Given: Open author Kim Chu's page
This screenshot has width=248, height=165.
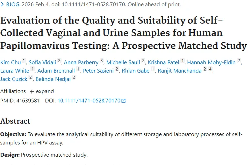Looking at the screenshot, I should point(10,62).
